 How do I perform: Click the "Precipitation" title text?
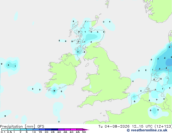11,126
